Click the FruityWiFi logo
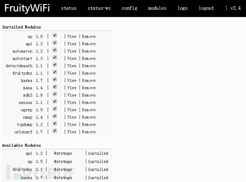This screenshot has width=246, height=182. tap(27, 8)
